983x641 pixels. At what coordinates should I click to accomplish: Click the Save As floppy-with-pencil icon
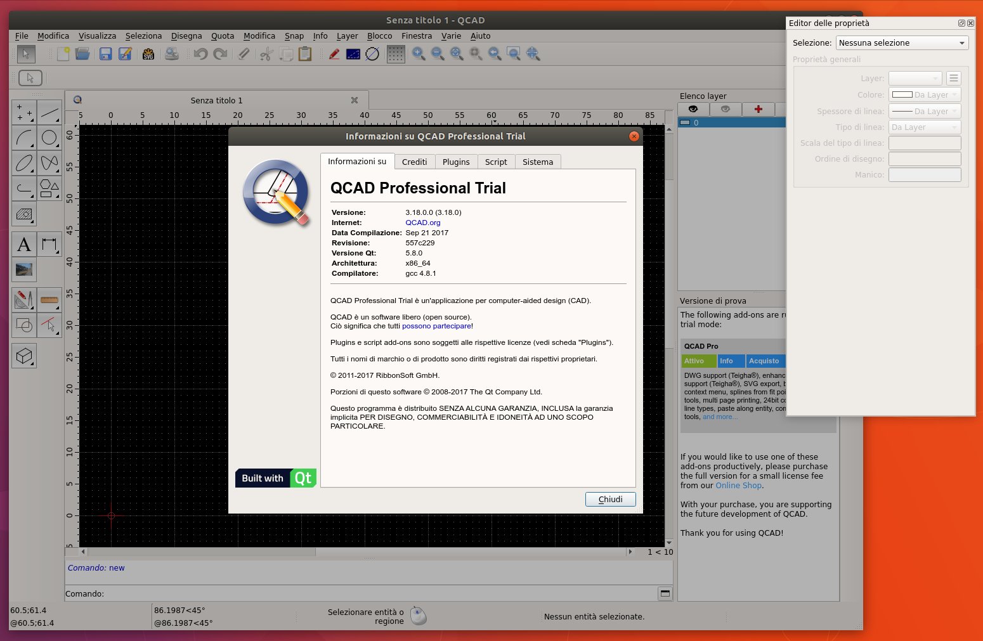125,54
